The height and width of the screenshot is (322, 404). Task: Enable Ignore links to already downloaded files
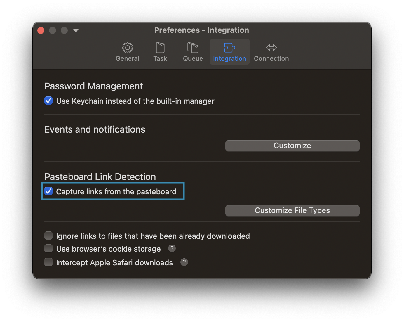coord(48,236)
